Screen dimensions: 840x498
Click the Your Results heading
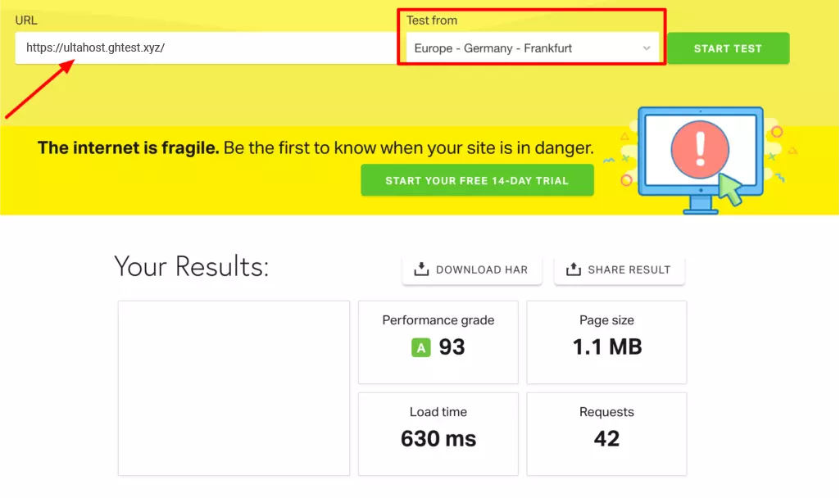pos(191,265)
